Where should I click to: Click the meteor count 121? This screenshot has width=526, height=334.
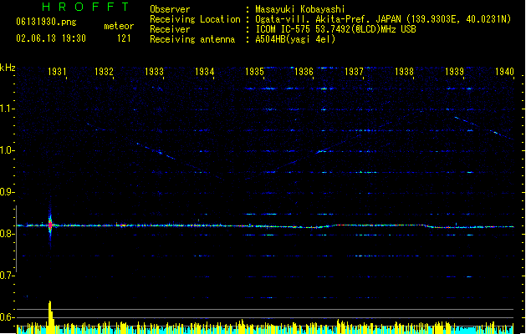pos(124,38)
